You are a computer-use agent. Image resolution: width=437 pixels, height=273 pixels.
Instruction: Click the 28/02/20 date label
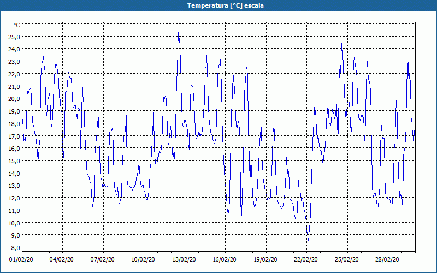(x=387, y=259)
